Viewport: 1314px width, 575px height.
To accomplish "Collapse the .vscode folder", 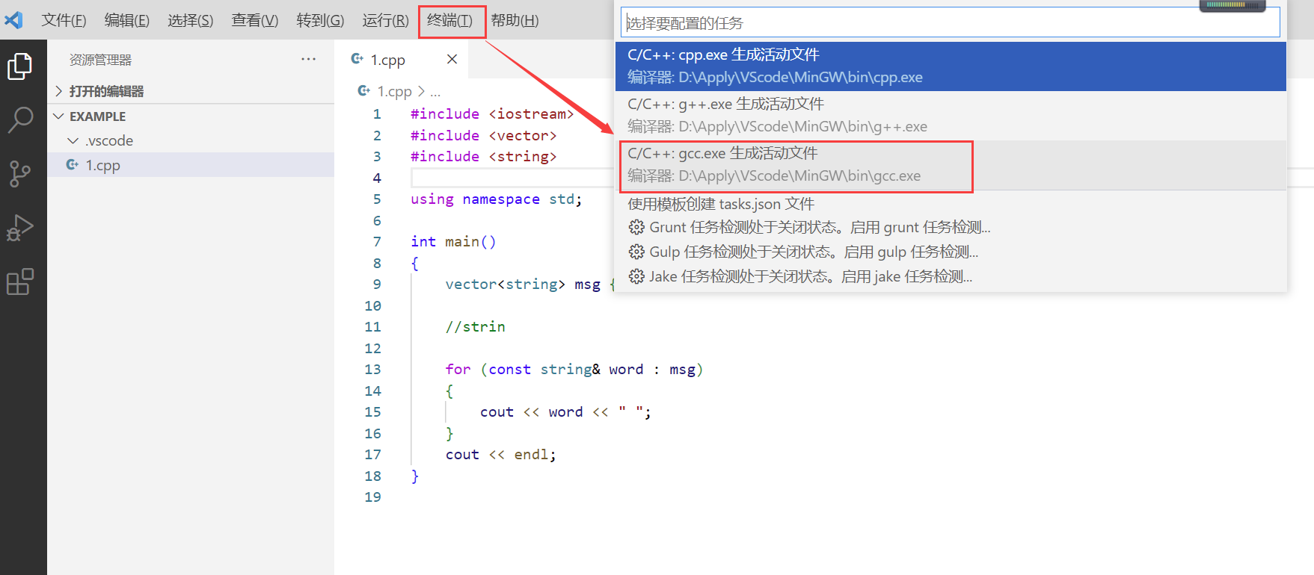I will pyautogui.click(x=73, y=140).
